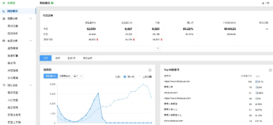Uncheck the 前一日 comparison checkbox
Screen dimensions: 273x125
(x=125, y=77)
